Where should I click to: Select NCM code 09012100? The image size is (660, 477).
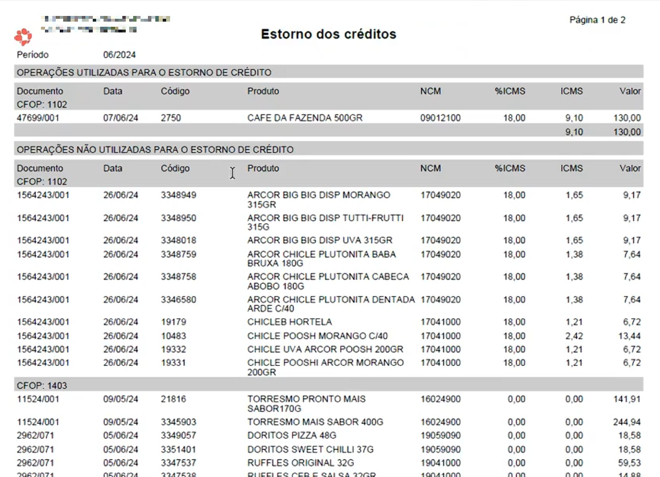[x=440, y=118]
